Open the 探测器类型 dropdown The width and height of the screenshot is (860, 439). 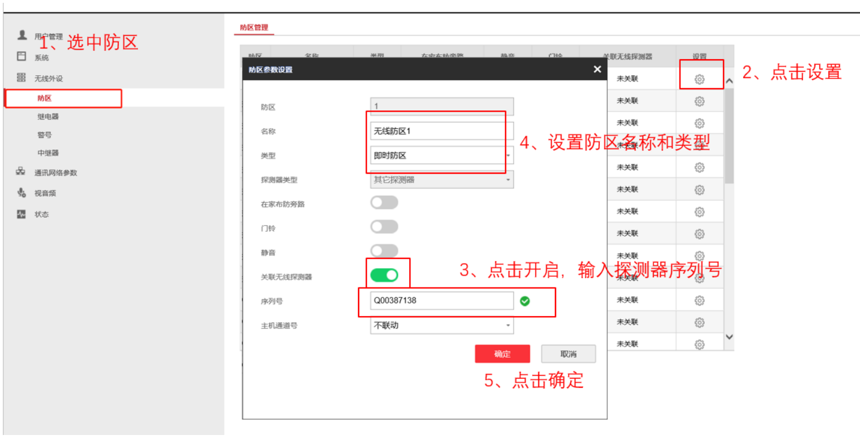442,180
